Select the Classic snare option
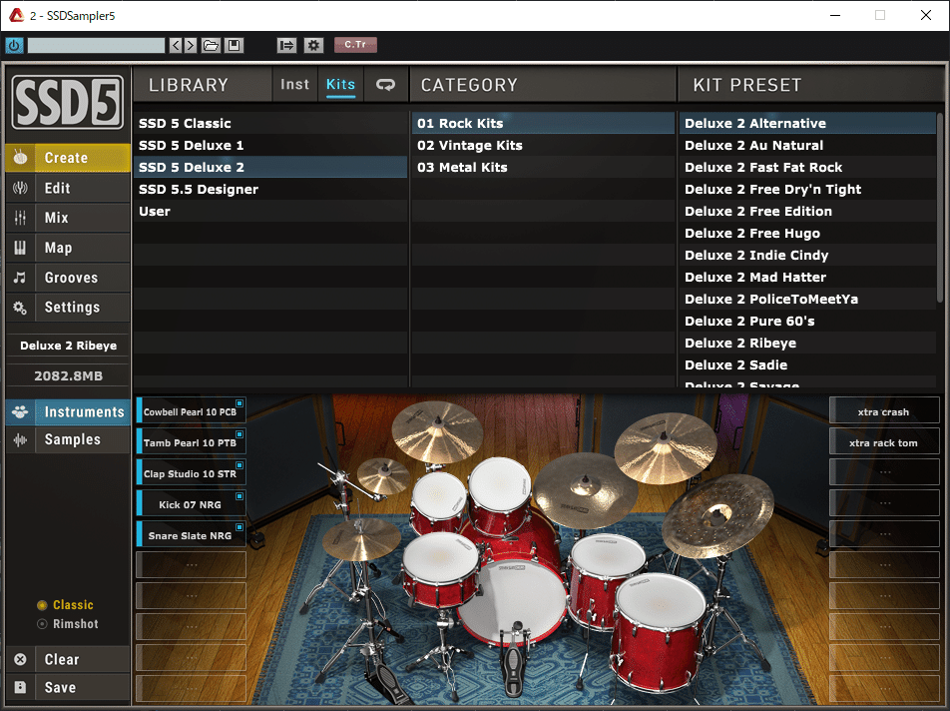Viewport: 950px width, 711px height. point(44,604)
